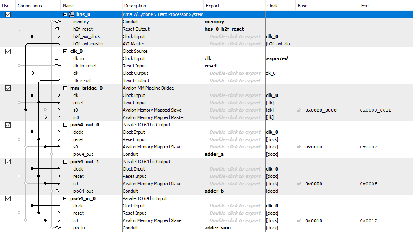Viewport: 413px width, 238px height.
Task: Toggle the Use checkbox for pio64_in_0
Action: coord(8,198)
